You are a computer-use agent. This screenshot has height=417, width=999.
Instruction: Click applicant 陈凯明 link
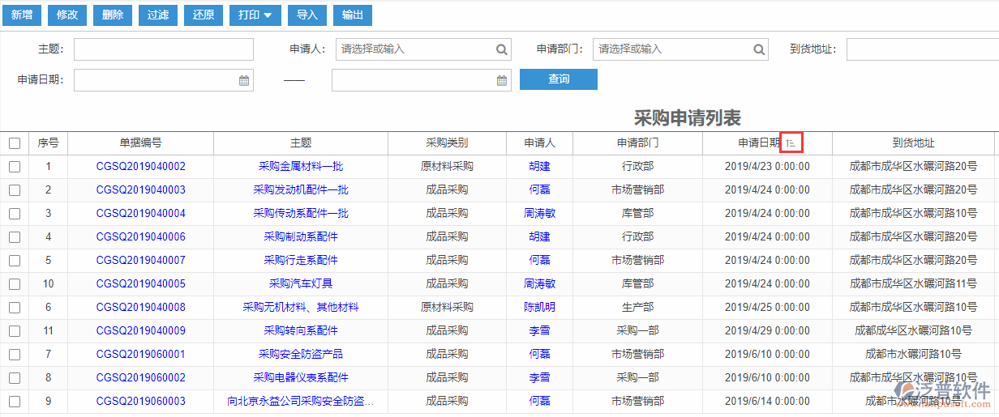[540, 308]
